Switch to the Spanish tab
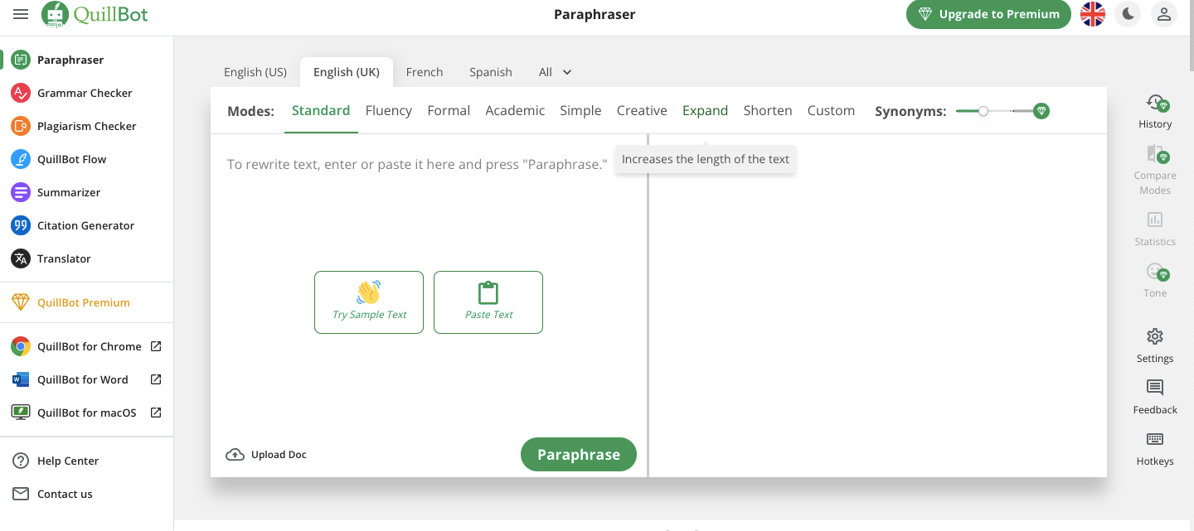The width and height of the screenshot is (1194, 531). pyautogui.click(x=491, y=72)
